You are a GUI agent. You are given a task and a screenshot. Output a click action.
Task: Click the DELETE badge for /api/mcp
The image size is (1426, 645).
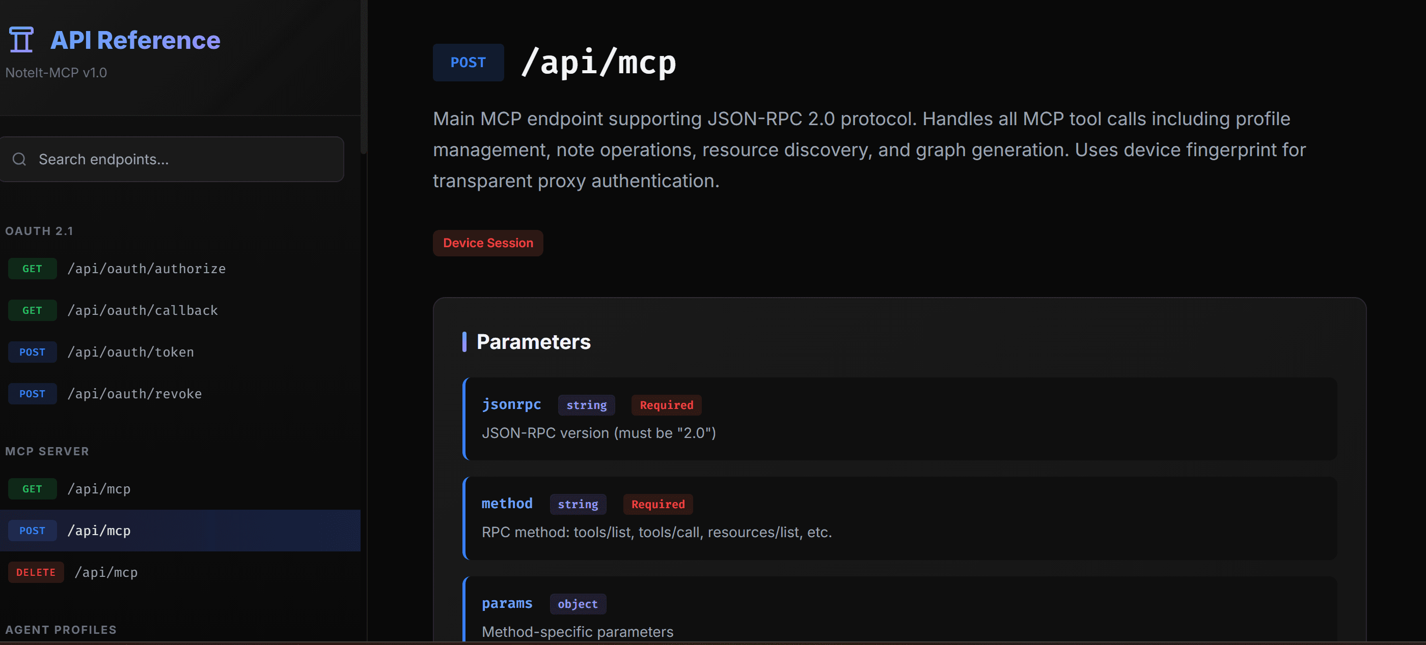(x=36, y=572)
